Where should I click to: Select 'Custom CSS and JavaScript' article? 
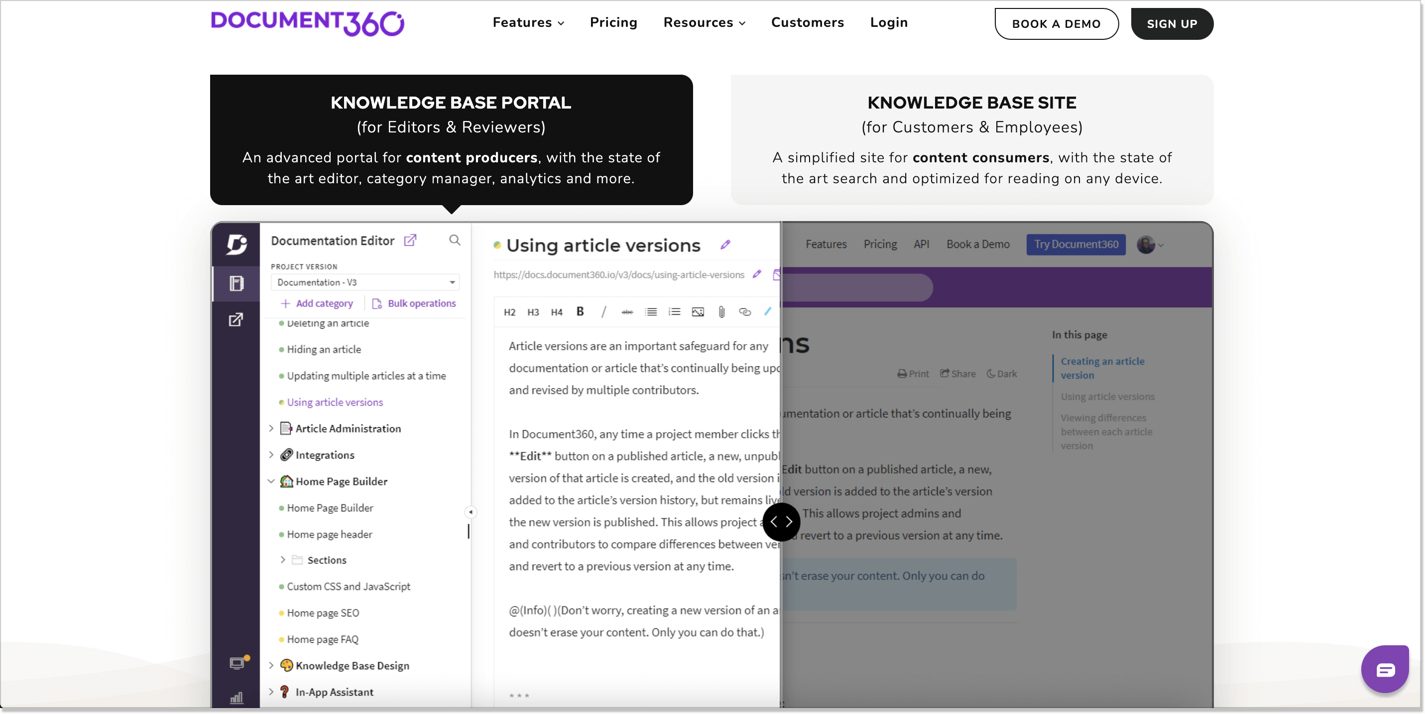[348, 587]
